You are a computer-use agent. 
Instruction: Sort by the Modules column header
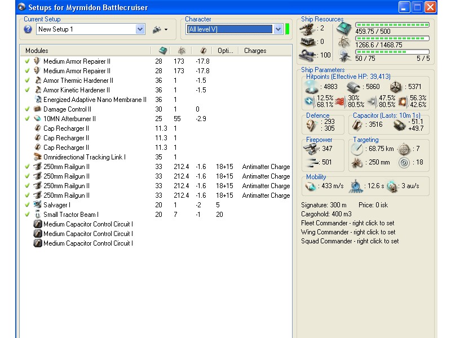click(85, 51)
